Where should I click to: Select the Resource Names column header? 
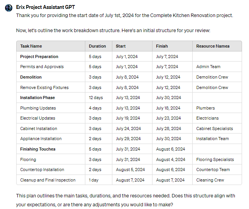tap(213, 46)
